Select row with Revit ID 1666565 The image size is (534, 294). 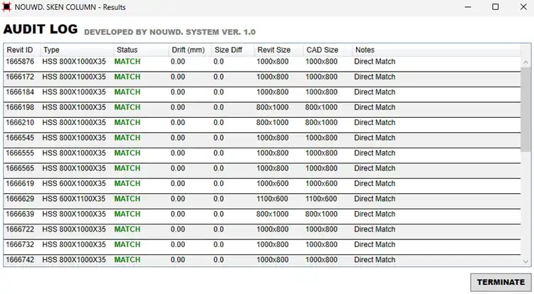(x=262, y=170)
